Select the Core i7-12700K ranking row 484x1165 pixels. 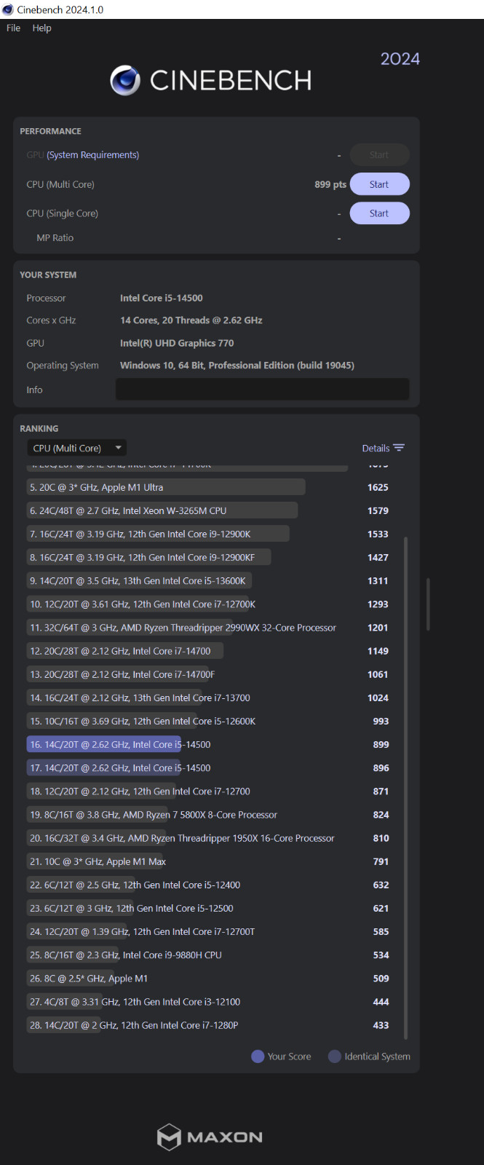210,604
